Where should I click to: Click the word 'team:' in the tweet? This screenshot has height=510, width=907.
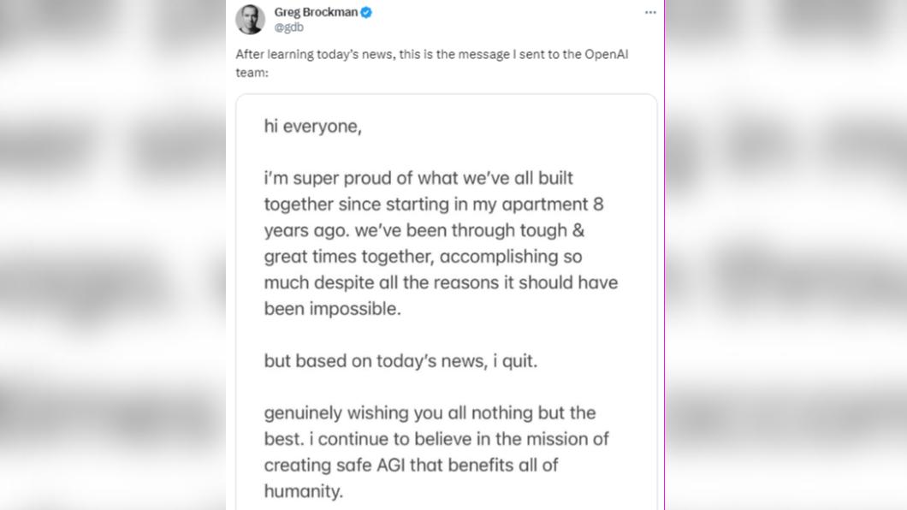click(x=252, y=73)
